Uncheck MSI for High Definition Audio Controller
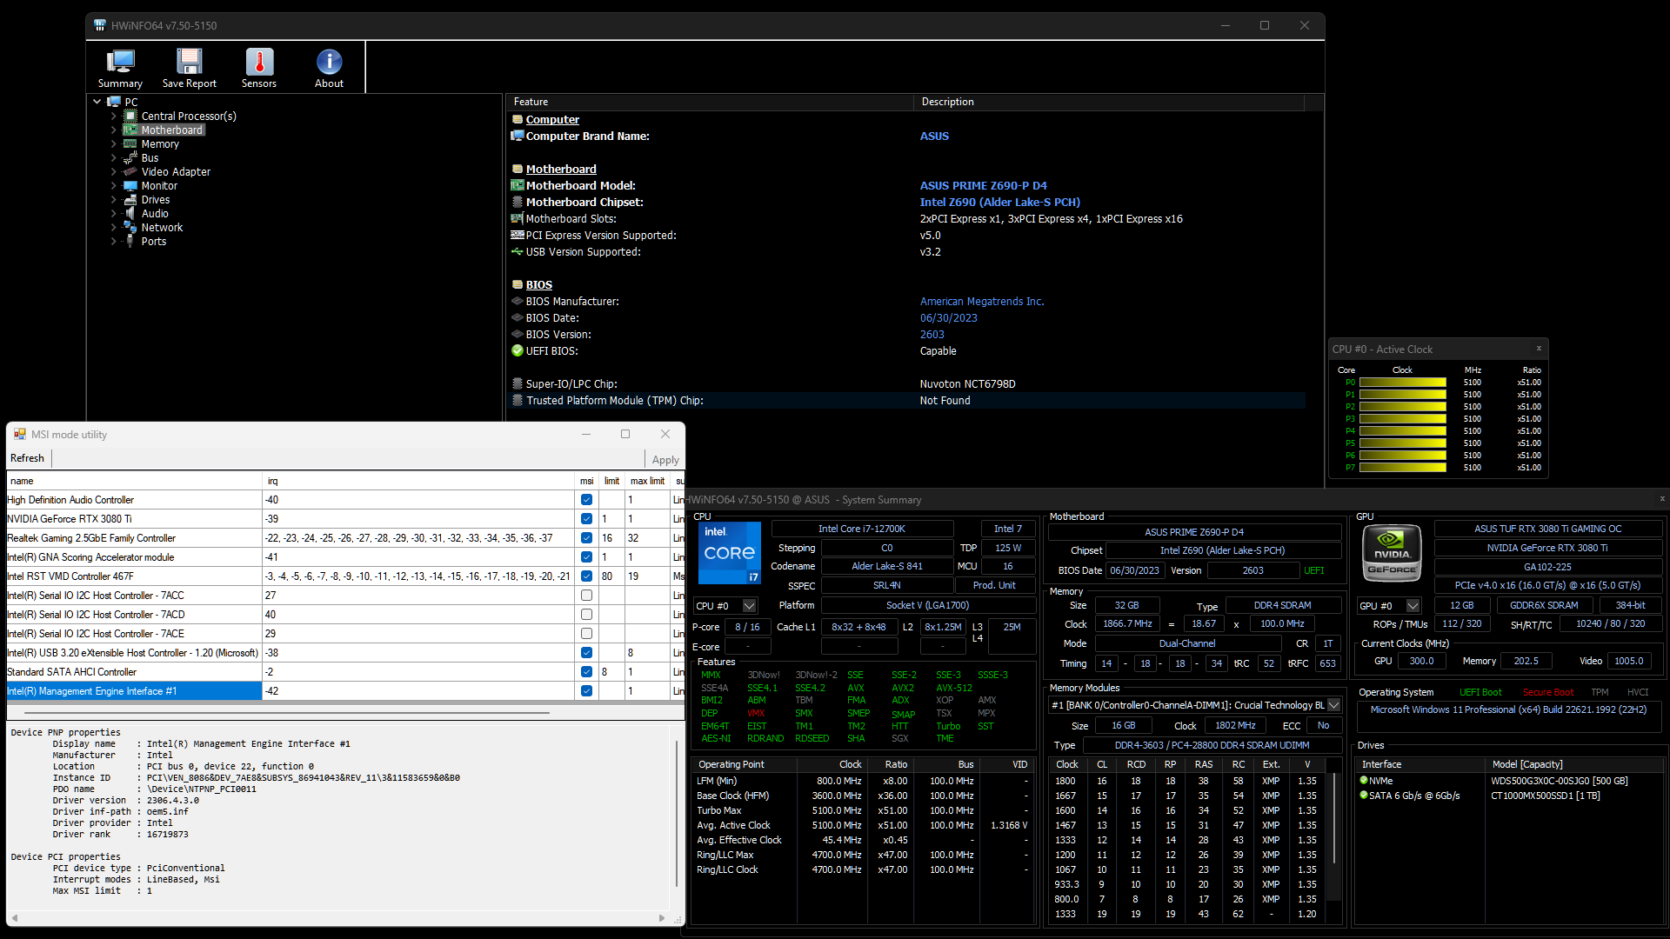The image size is (1670, 939). pos(587,499)
